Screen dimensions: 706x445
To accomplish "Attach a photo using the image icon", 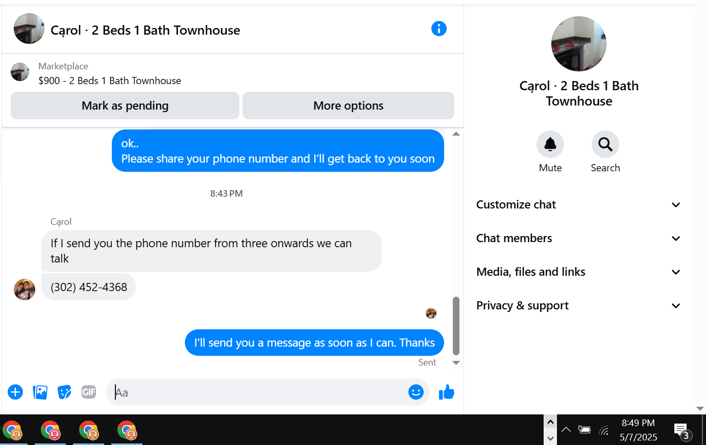I will click(x=40, y=392).
